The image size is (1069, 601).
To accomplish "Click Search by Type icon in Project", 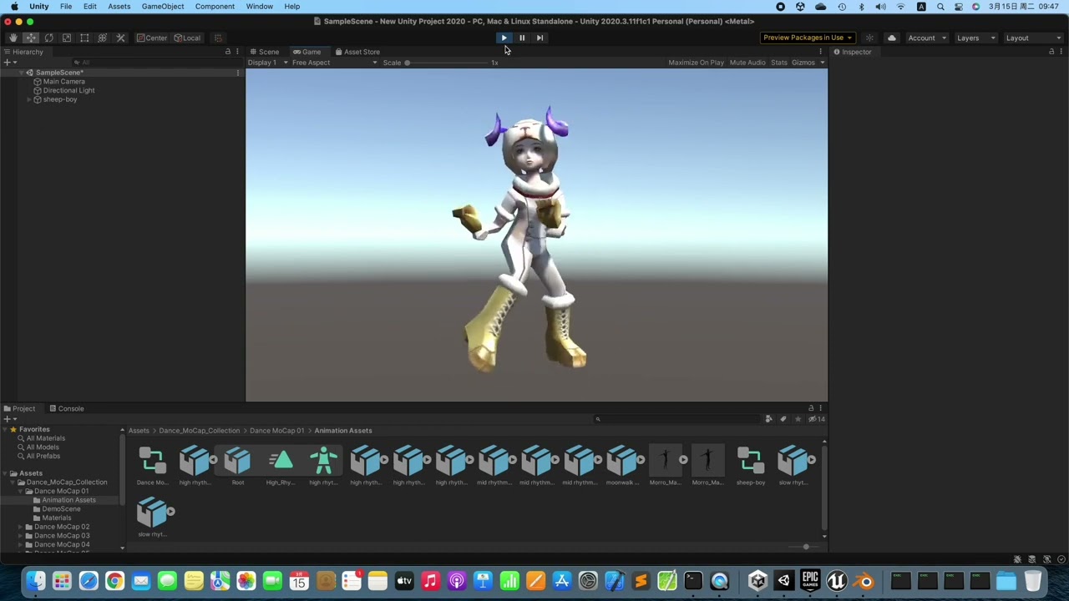I will click(769, 419).
